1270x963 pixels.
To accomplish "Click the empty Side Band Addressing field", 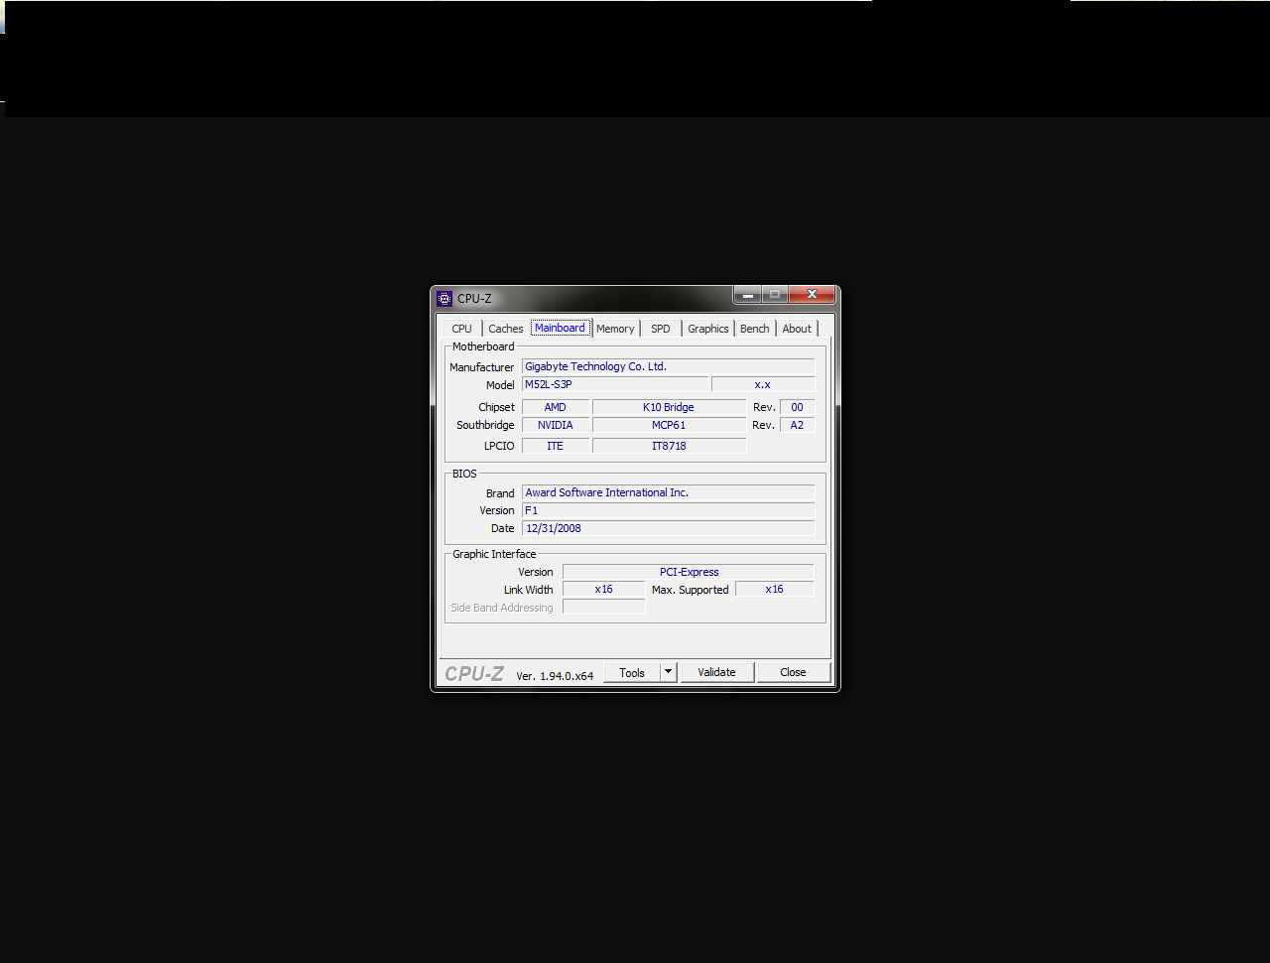I will coord(604,607).
